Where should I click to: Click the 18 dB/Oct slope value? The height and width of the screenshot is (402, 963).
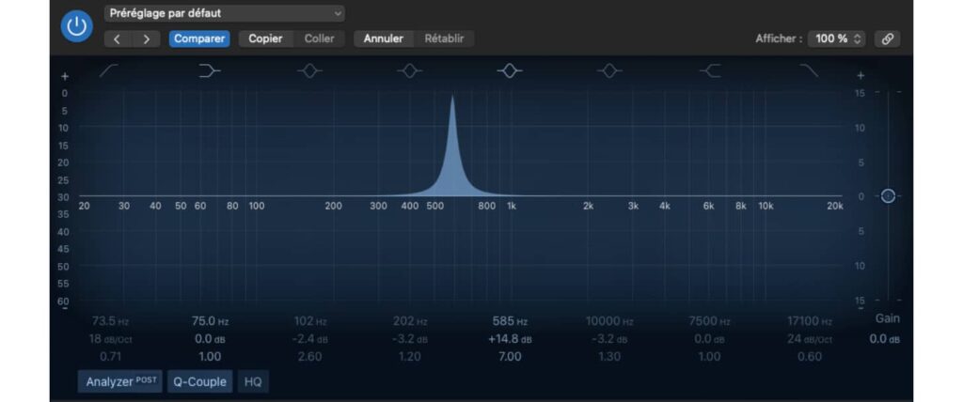tap(109, 339)
